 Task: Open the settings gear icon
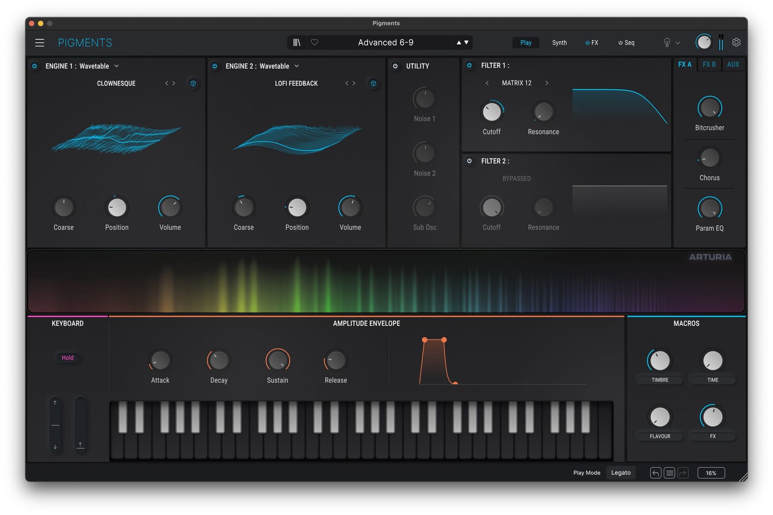[736, 42]
